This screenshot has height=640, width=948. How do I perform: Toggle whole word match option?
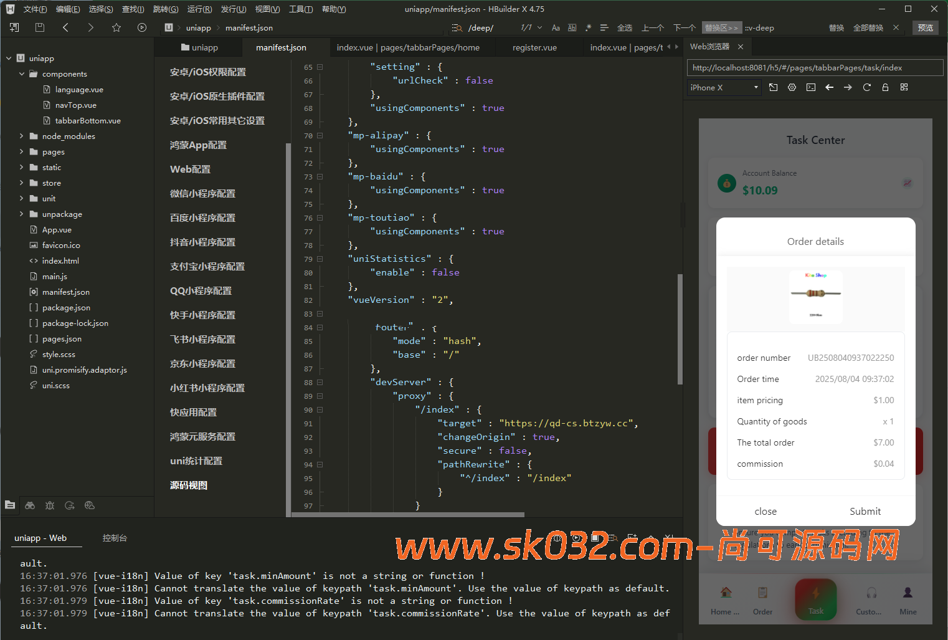point(572,28)
